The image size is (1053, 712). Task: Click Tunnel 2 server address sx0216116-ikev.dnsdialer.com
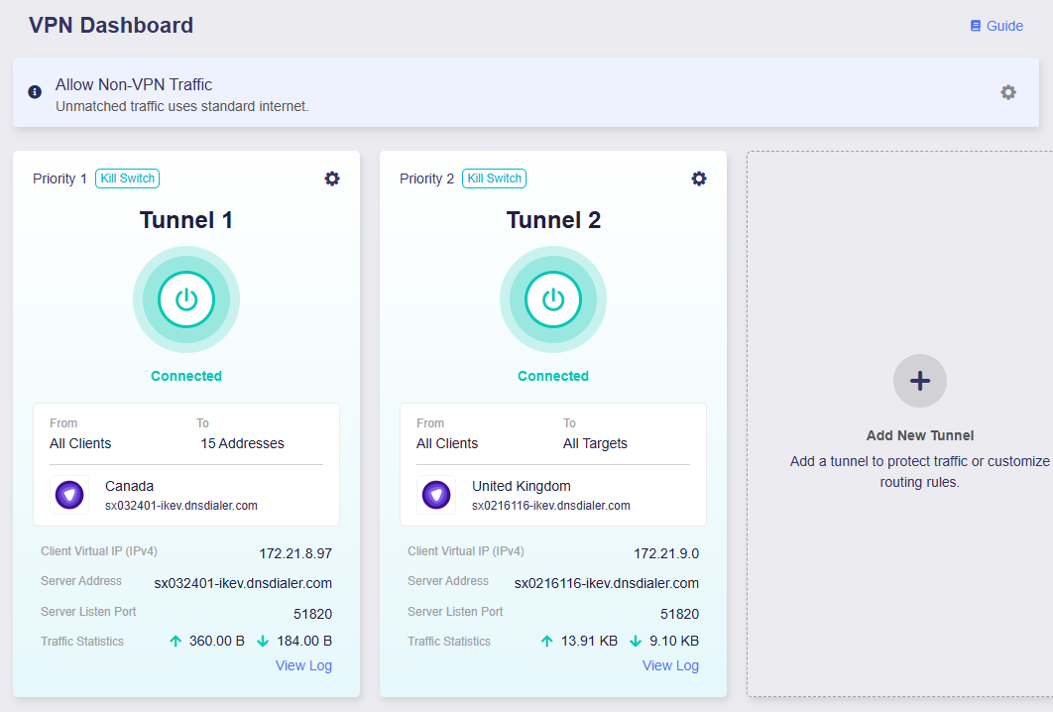606,583
